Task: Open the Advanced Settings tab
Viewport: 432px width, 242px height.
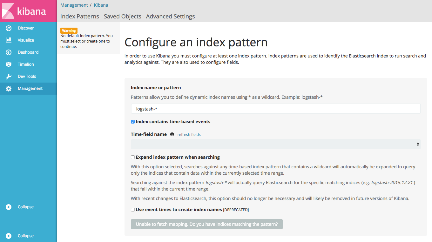Action: pos(170,17)
